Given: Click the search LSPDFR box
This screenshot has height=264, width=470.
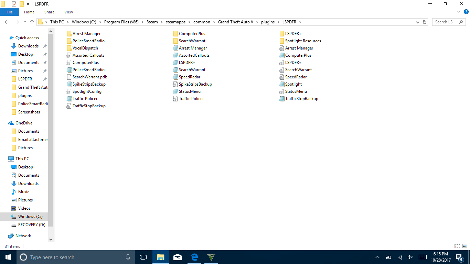Looking at the screenshot, I should 449,22.
